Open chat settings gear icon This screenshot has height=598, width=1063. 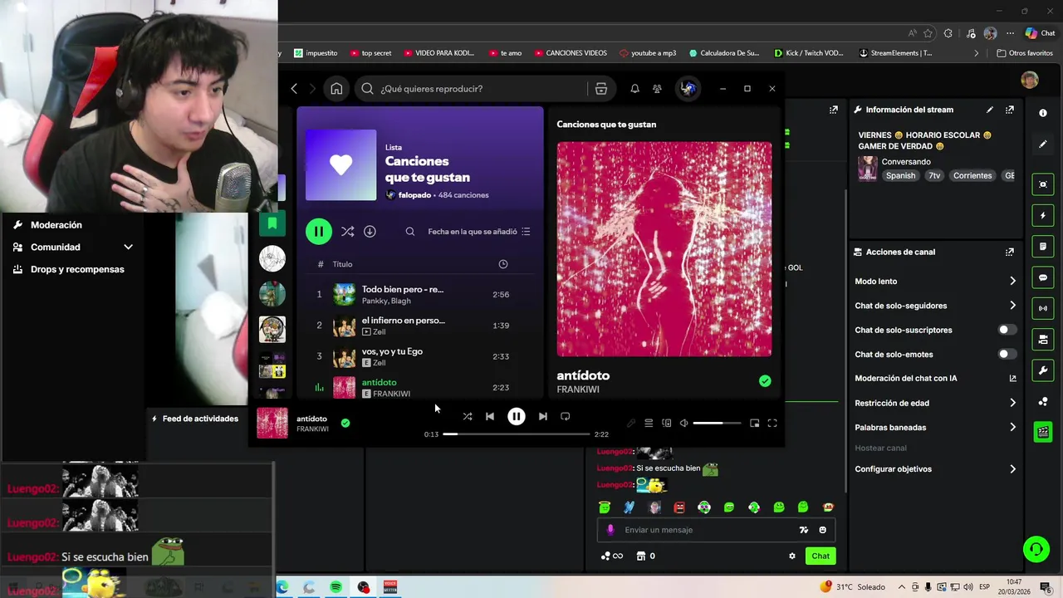tap(792, 556)
